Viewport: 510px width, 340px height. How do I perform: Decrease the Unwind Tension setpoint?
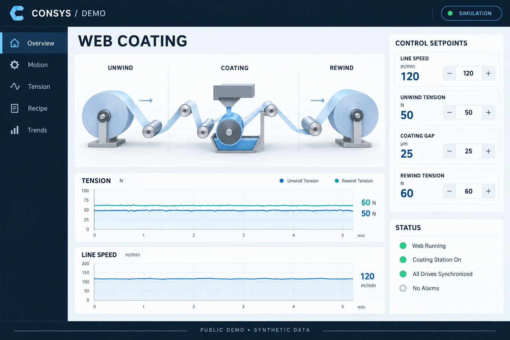tap(449, 113)
